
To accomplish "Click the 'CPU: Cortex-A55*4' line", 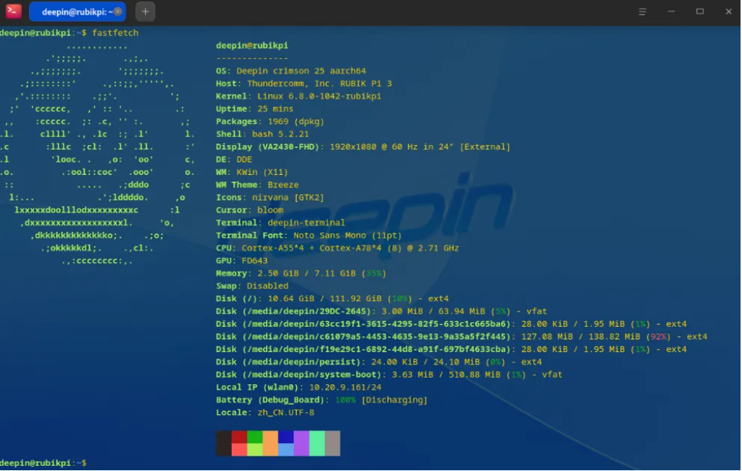I will click(x=337, y=248).
